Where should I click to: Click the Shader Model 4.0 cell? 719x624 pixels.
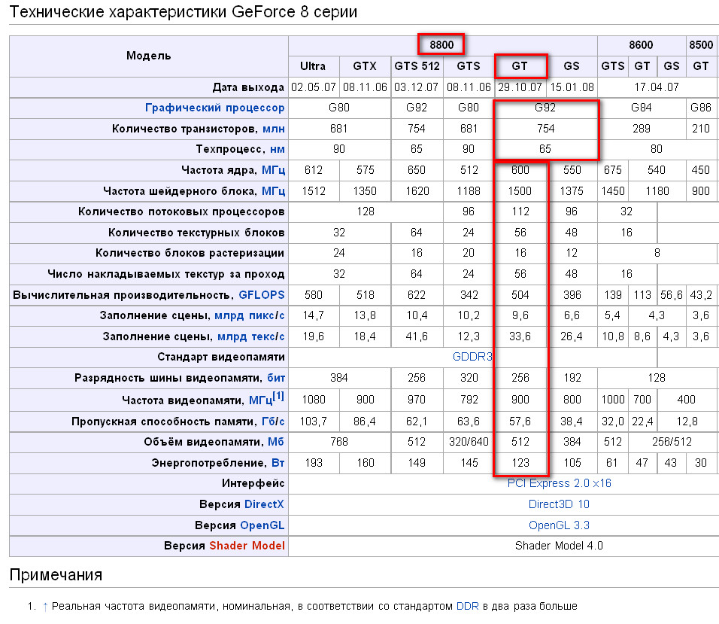[559, 546]
